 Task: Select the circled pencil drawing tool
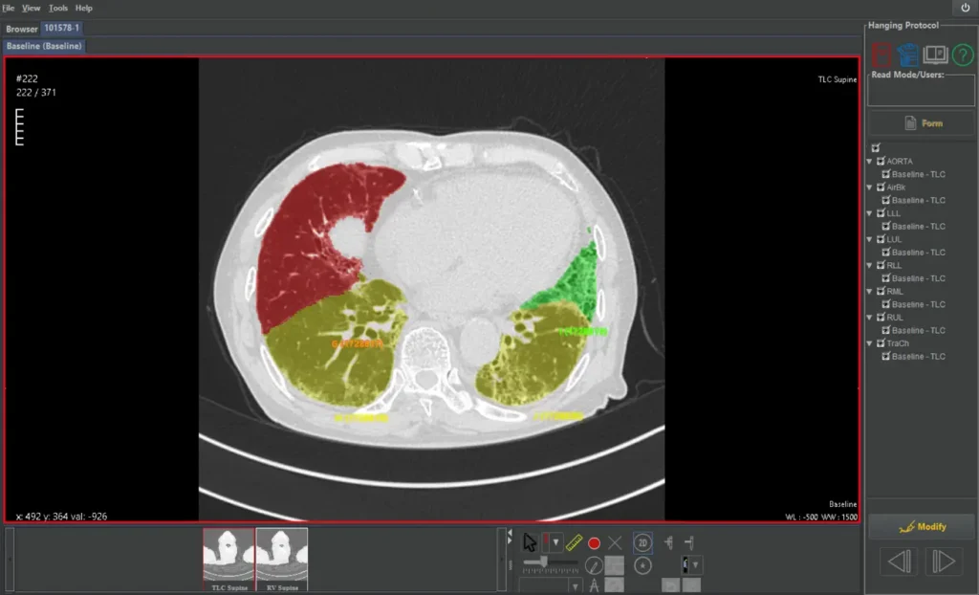pyautogui.click(x=594, y=564)
